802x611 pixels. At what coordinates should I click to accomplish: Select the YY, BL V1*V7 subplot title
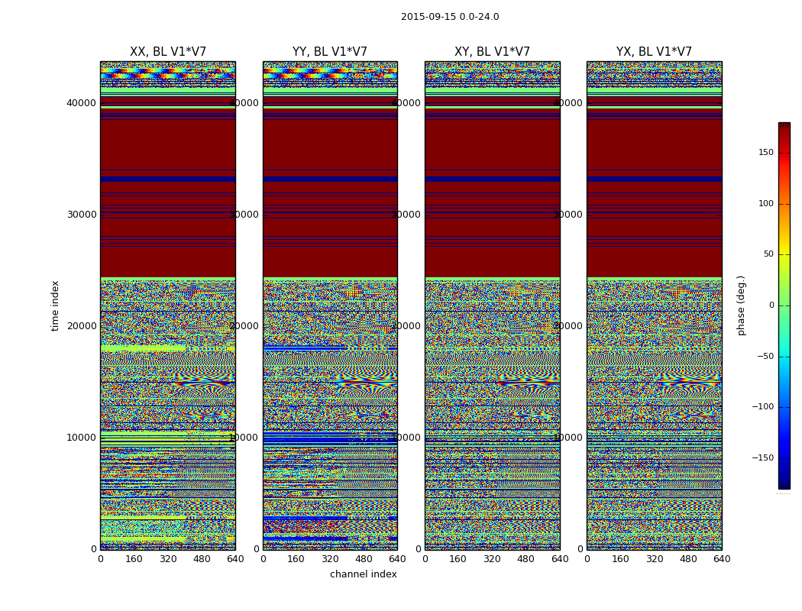pos(330,52)
